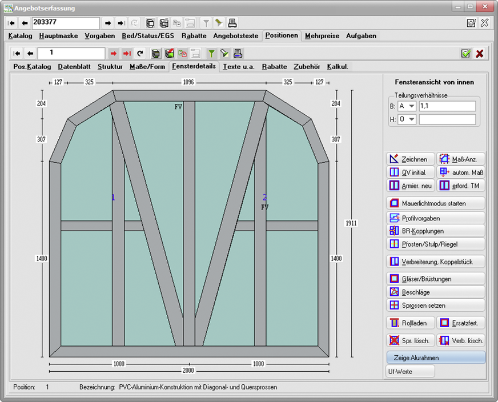Click the Sprossen setzen button
Screen dimensions: 498x402
(435, 305)
